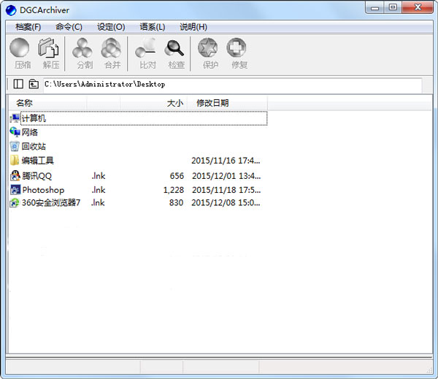Select the Photoshop file name
This screenshot has width=438, height=379.
pos(43,190)
